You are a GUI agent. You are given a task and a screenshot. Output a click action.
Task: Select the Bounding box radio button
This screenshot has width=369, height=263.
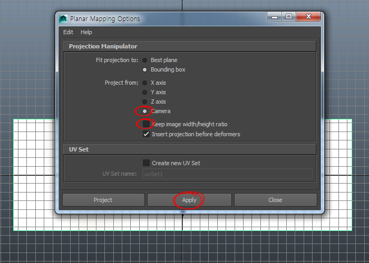145,70
